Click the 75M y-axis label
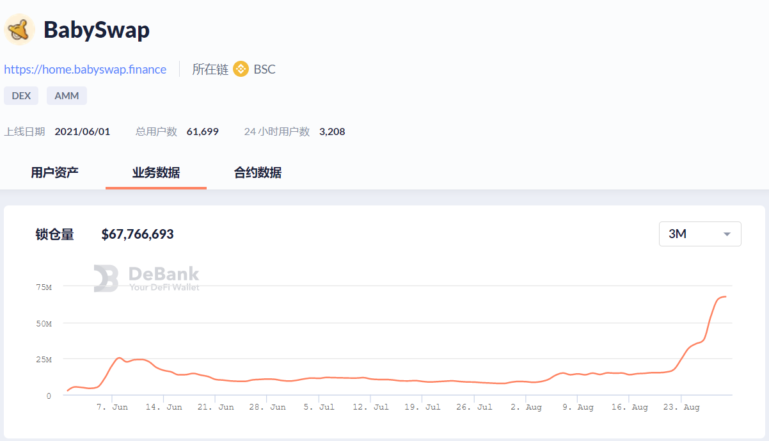 [x=44, y=287]
